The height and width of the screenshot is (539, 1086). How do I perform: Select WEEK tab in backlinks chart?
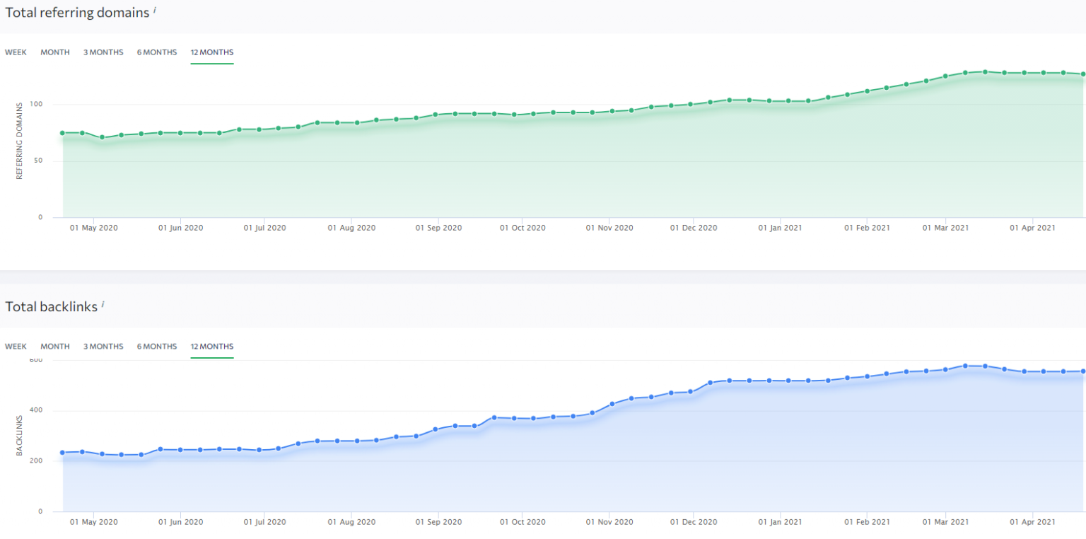click(x=16, y=347)
